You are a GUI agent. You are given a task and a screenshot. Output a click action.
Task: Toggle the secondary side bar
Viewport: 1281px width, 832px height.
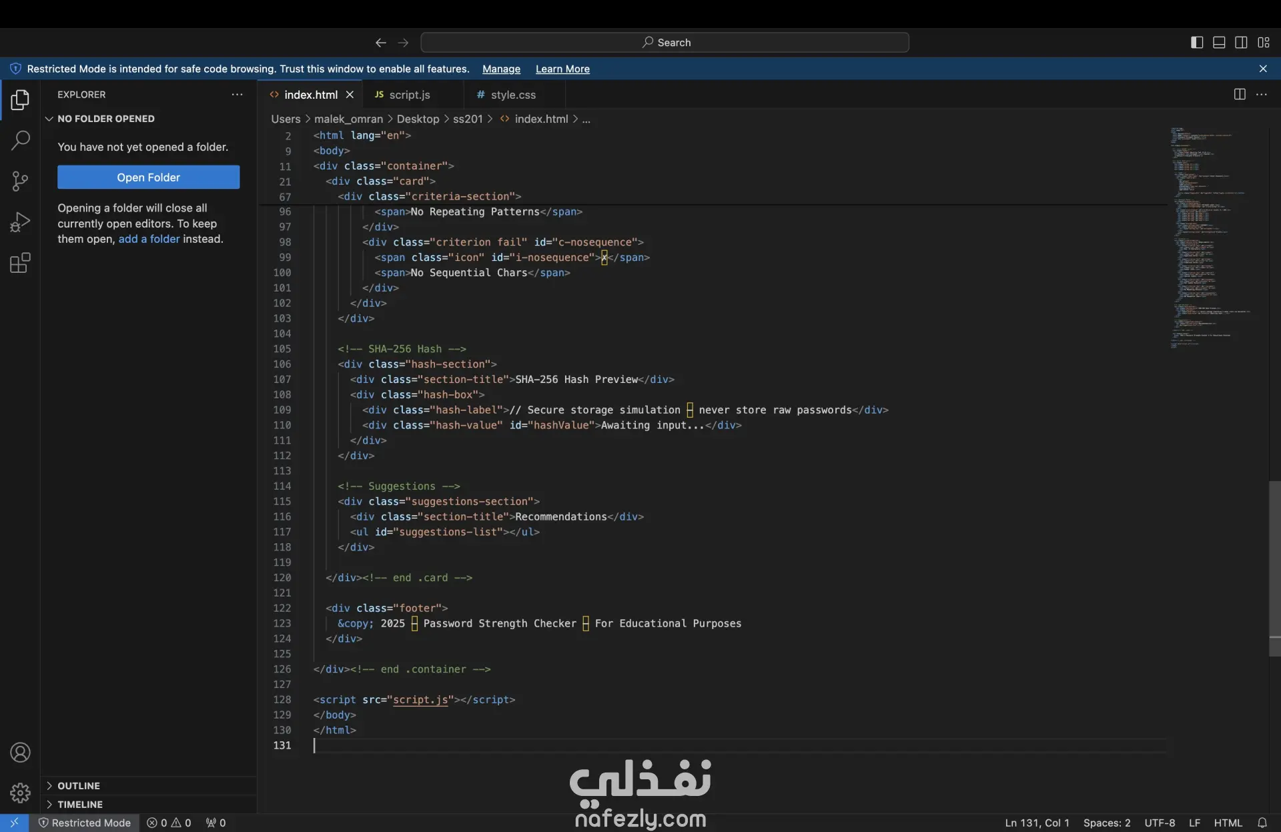pos(1241,43)
